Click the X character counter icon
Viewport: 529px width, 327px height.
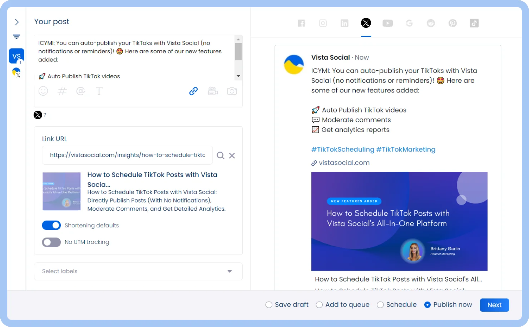pyautogui.click(x=38, y=115)
